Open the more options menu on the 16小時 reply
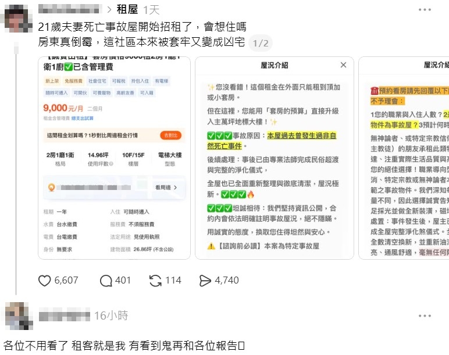449x355 pixels. tap(425, 316)
